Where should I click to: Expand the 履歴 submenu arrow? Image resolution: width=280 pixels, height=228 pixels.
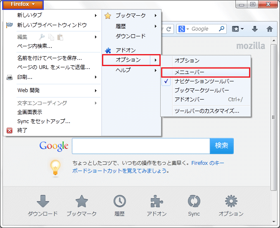coord(156,26)
